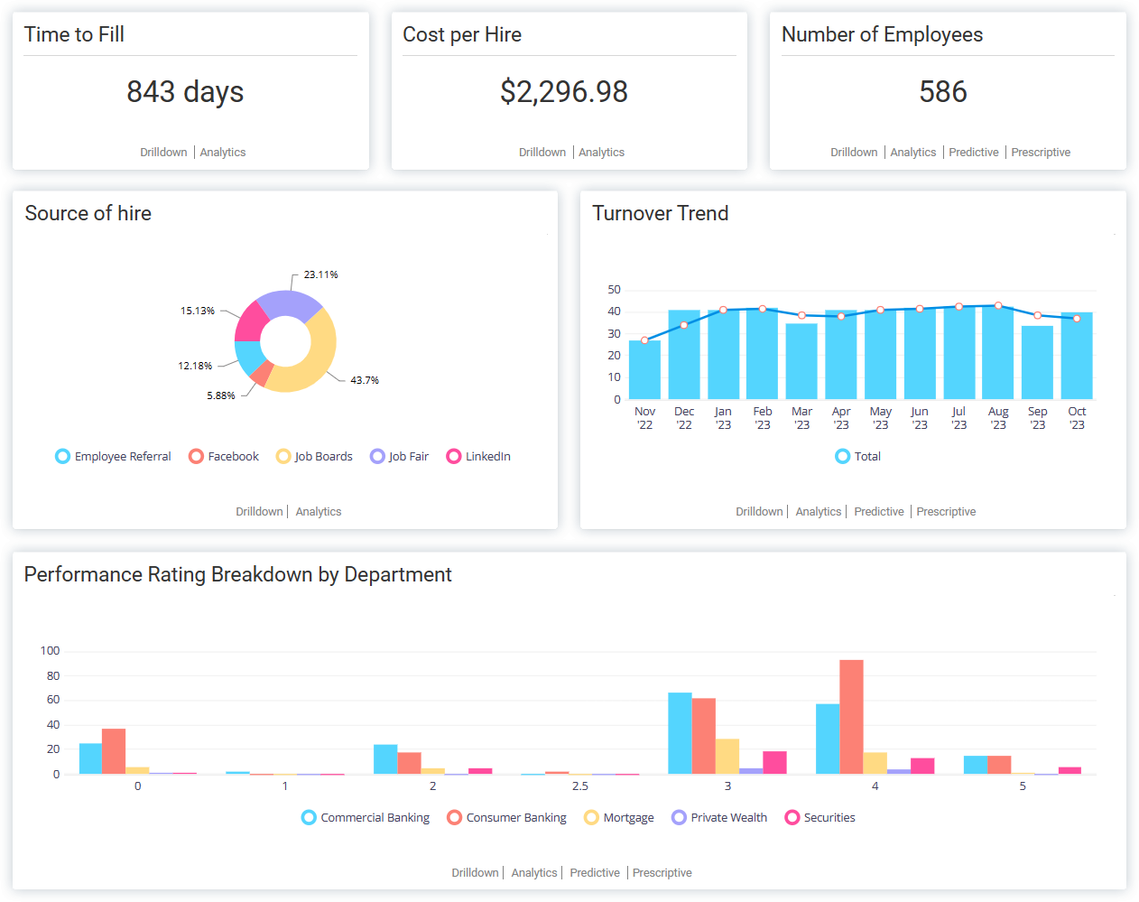The height and width of the screenshot is (902, 1139).
Task: Toggle Employee Referral legend item
Action: pos(113,457)
